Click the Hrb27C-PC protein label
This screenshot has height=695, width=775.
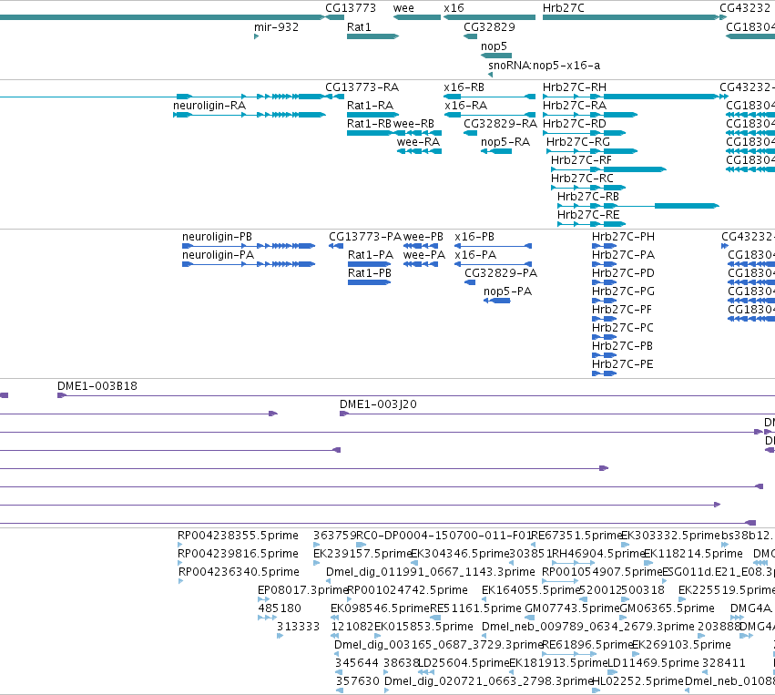pyautogui.click(x=623, y=329)
